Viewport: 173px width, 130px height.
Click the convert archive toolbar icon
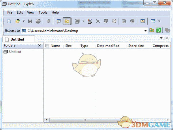(132, 21)
